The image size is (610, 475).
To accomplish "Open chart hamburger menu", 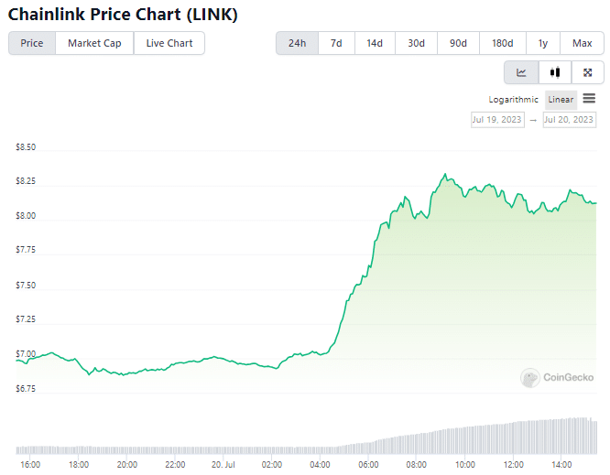I will pos(589,98).
